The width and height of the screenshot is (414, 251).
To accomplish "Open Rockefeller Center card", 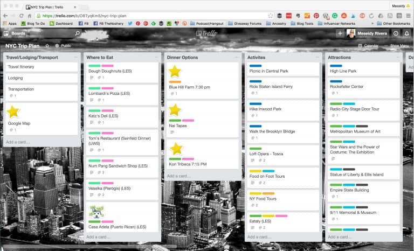I will (364, 88).
